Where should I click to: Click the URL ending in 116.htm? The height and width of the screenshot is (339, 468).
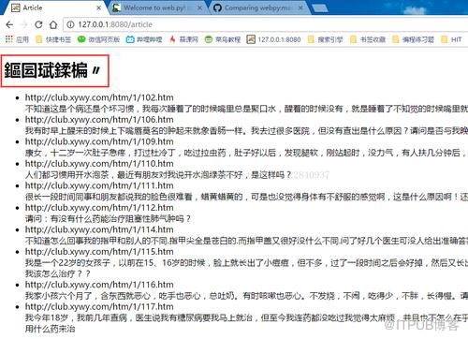(99, 285)
